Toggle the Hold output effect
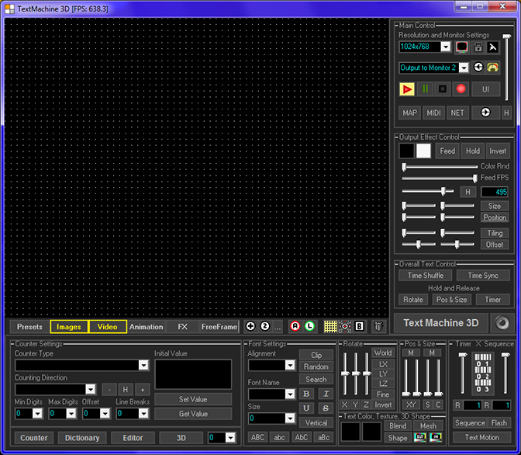521x455 pixels. click(472, 151)
